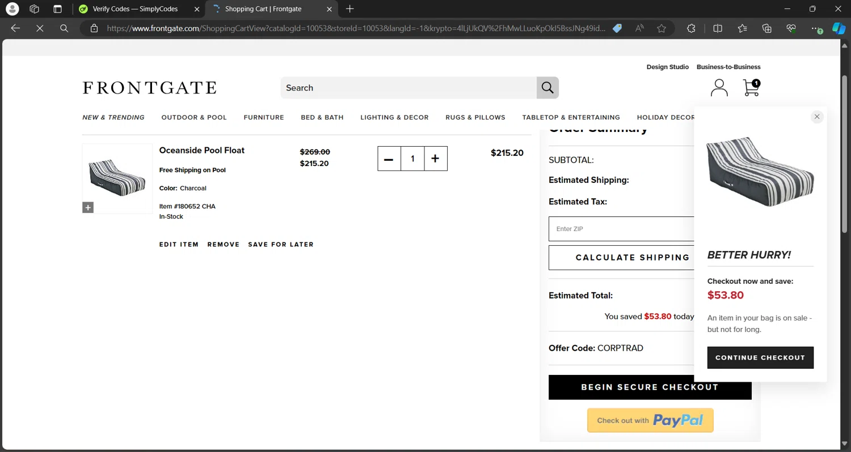Click the magnifying glass search button
851x452 pixels.
tap(547, 88)
